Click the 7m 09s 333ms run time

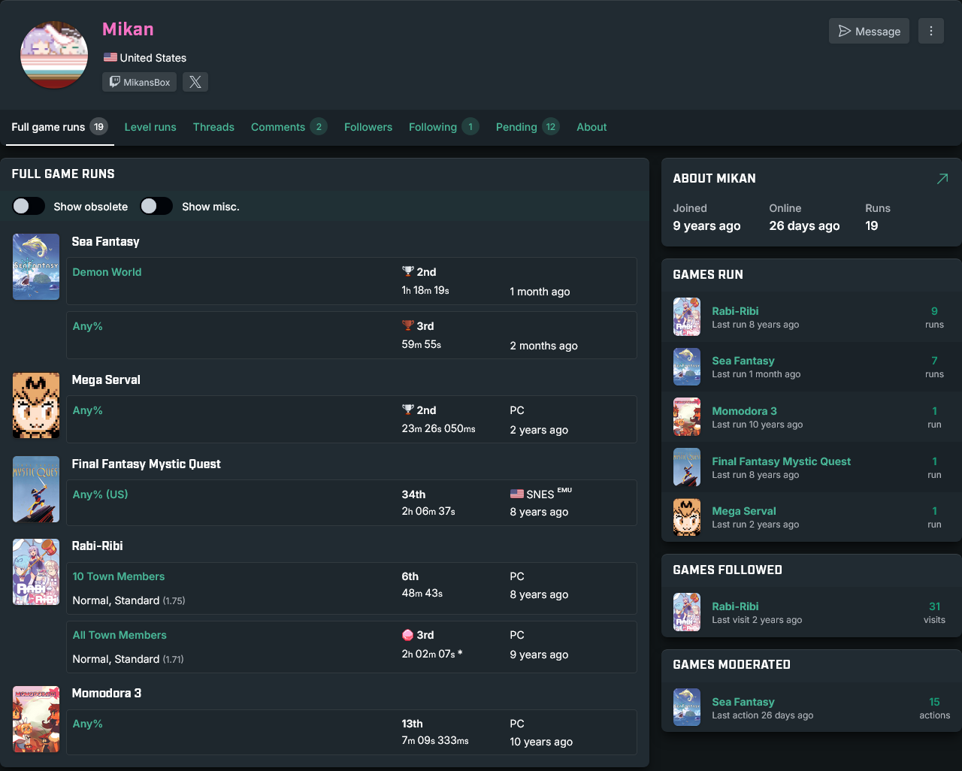[435, 740]
